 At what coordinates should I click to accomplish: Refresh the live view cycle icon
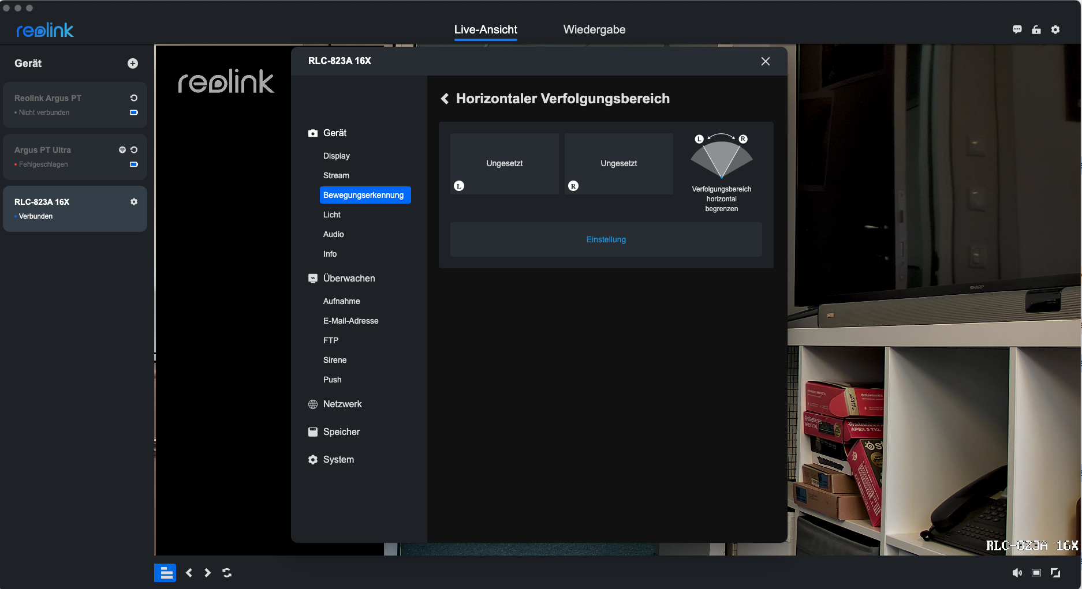(x=227, y=573)
